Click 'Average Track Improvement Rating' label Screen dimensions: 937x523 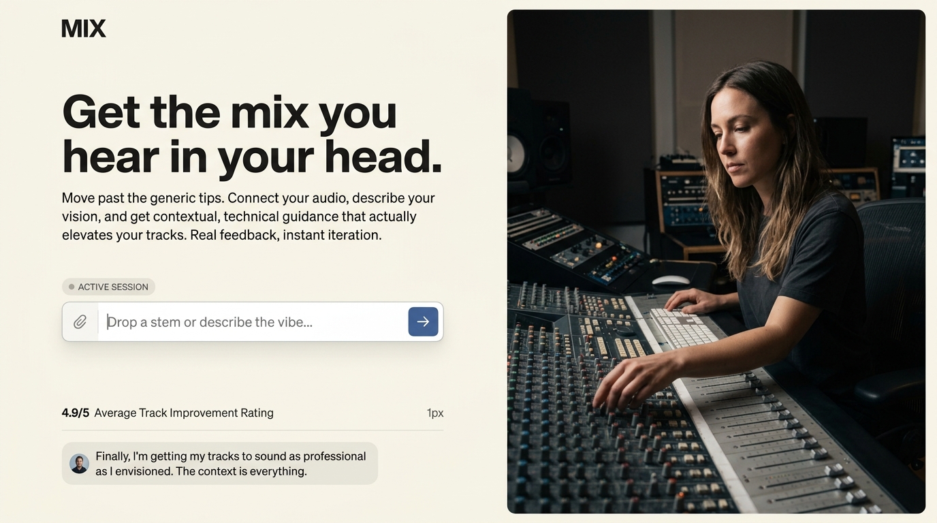click(x=184, y=413)
